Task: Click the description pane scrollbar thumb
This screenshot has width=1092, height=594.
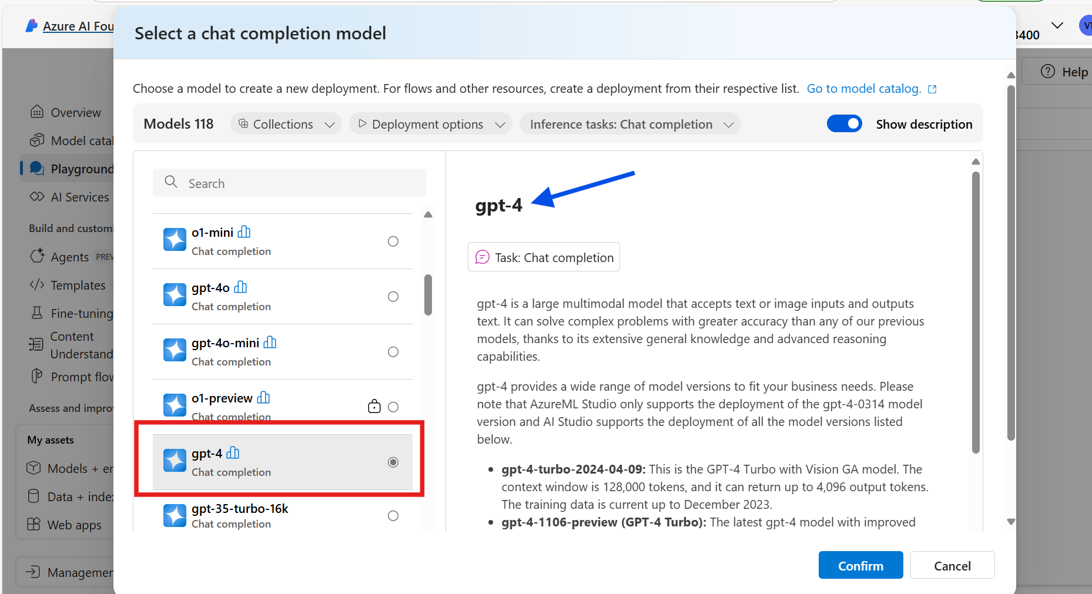Action: (976, 313)
